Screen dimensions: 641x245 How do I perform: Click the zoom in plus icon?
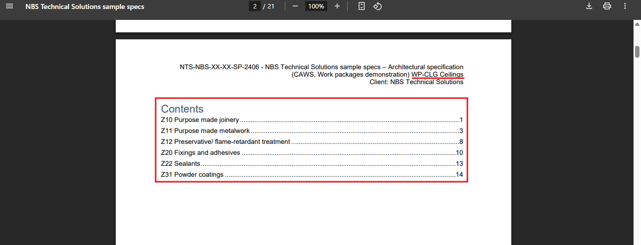[337, 6]
